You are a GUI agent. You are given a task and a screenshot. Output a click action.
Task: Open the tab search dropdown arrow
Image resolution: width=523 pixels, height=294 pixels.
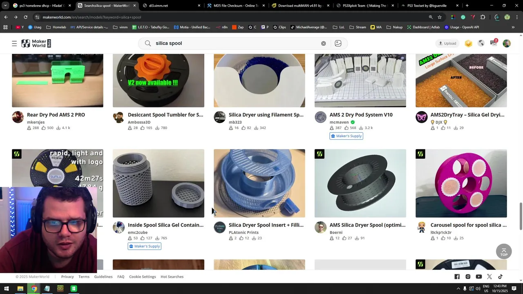tap(5, 6)
